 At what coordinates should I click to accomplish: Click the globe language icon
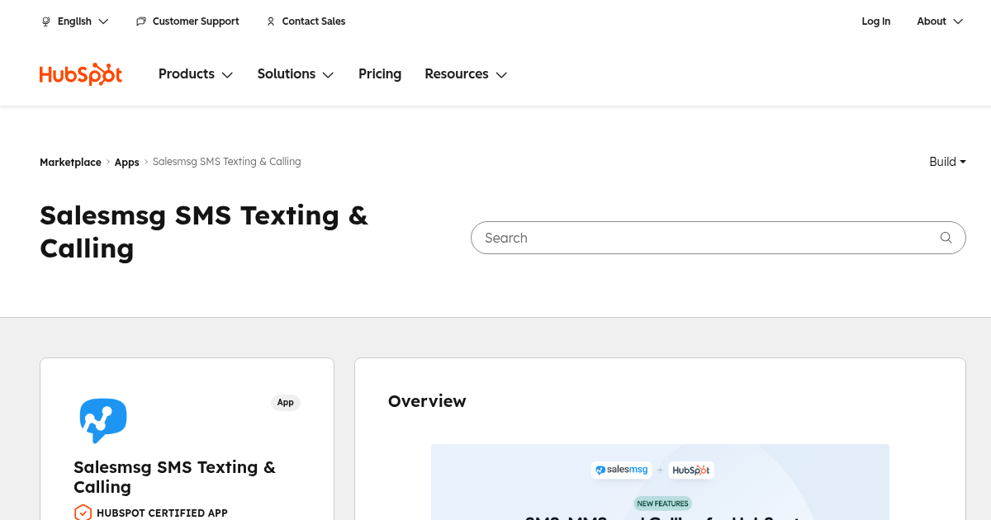pos(46,21)
